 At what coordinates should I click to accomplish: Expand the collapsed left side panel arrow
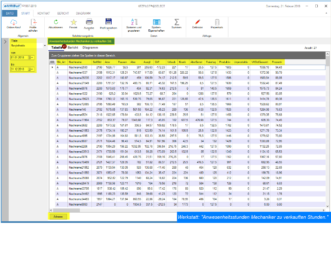click(x=5, y=42)
